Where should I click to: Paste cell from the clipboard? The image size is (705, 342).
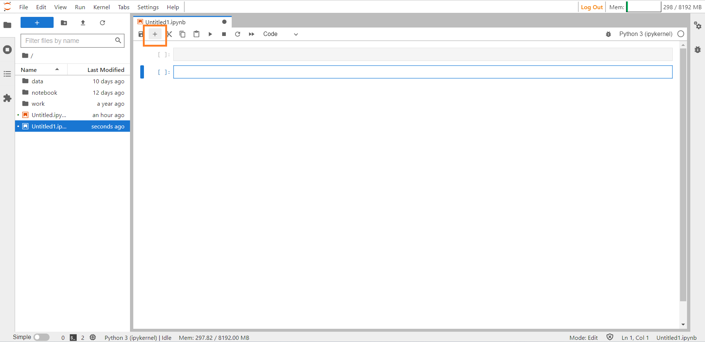pyautogui.click(x=196, y=34)
